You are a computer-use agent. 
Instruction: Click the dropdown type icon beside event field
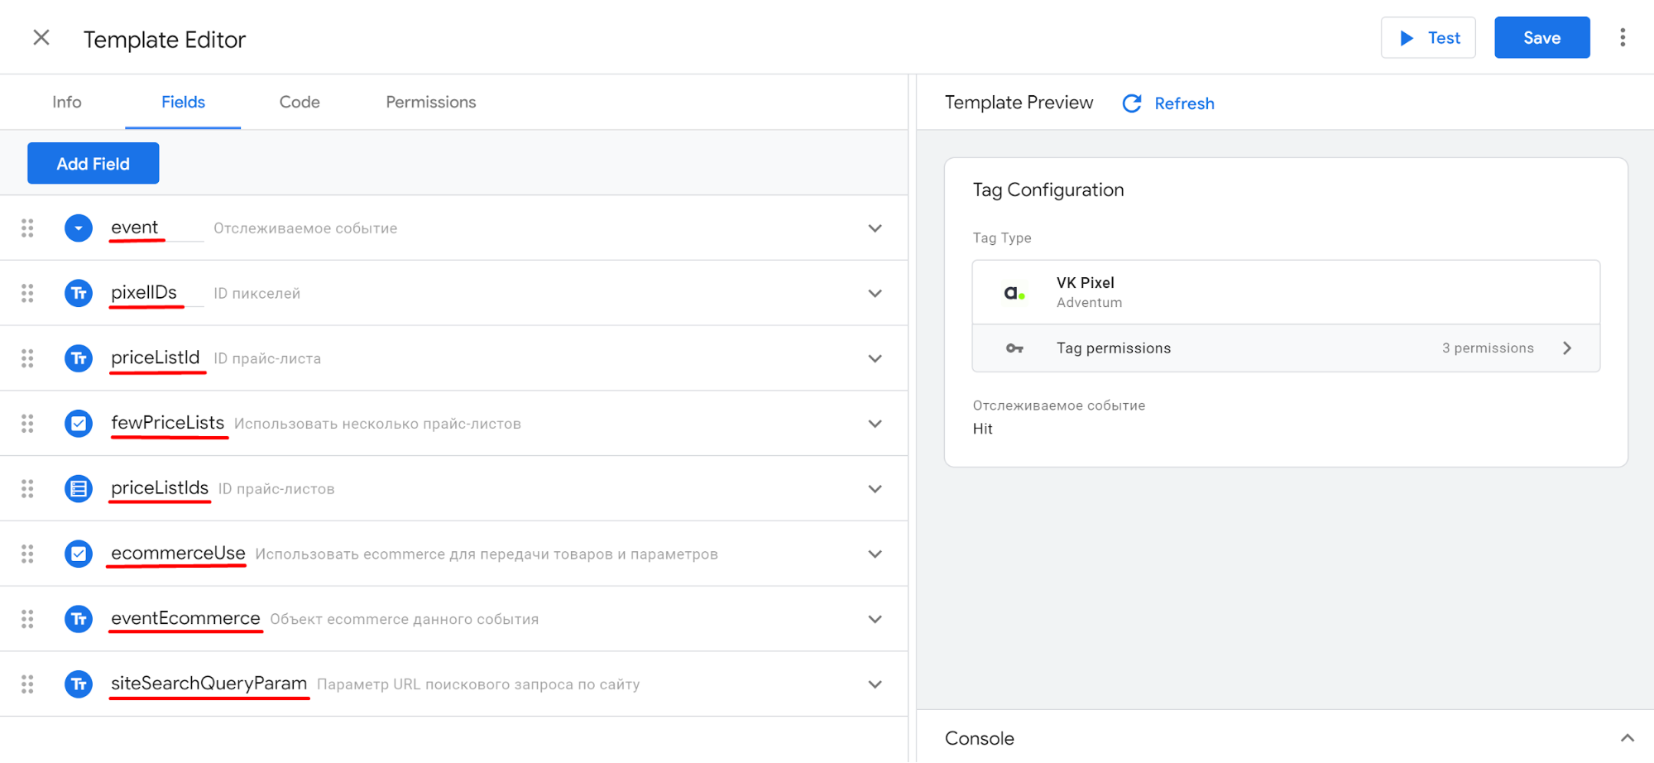[79, 228]
